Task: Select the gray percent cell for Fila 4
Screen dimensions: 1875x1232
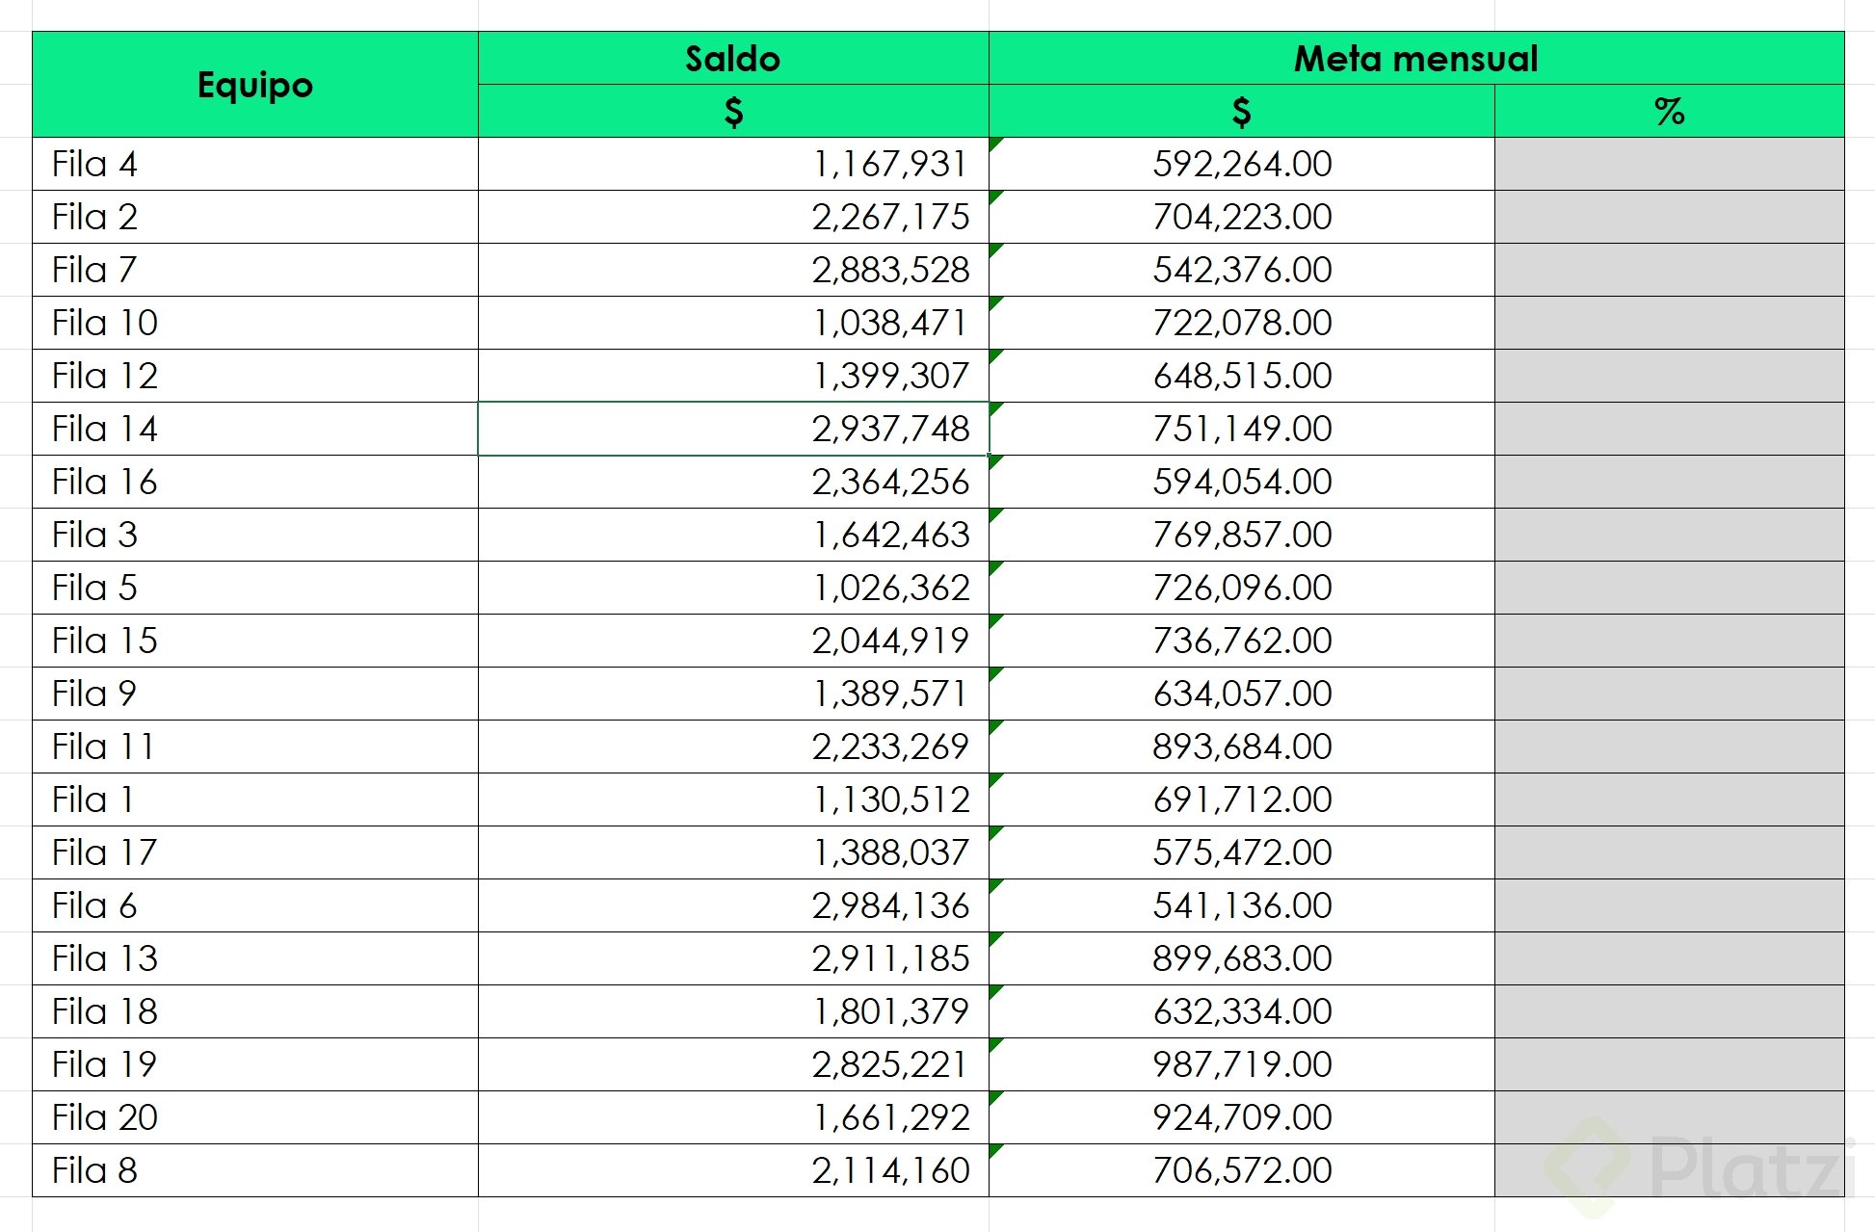Action: 1669,164
